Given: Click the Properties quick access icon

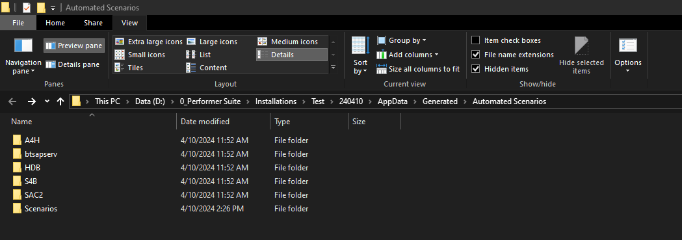Looking at the screenshot, I should tap(27, 7).
